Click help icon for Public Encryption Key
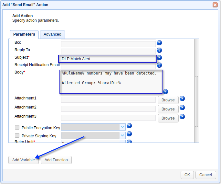This screenshot has width=221, height=184. 129,126
